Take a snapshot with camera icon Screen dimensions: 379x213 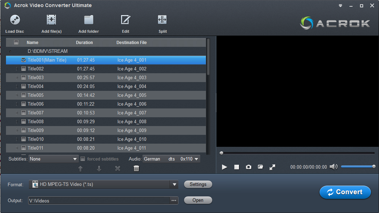point(248,167)
